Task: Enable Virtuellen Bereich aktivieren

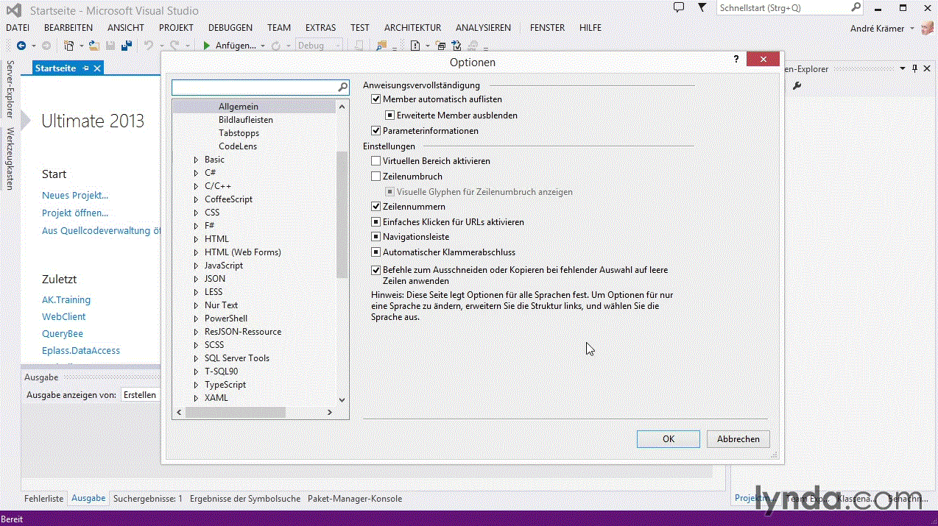Action: pos(376,161)
